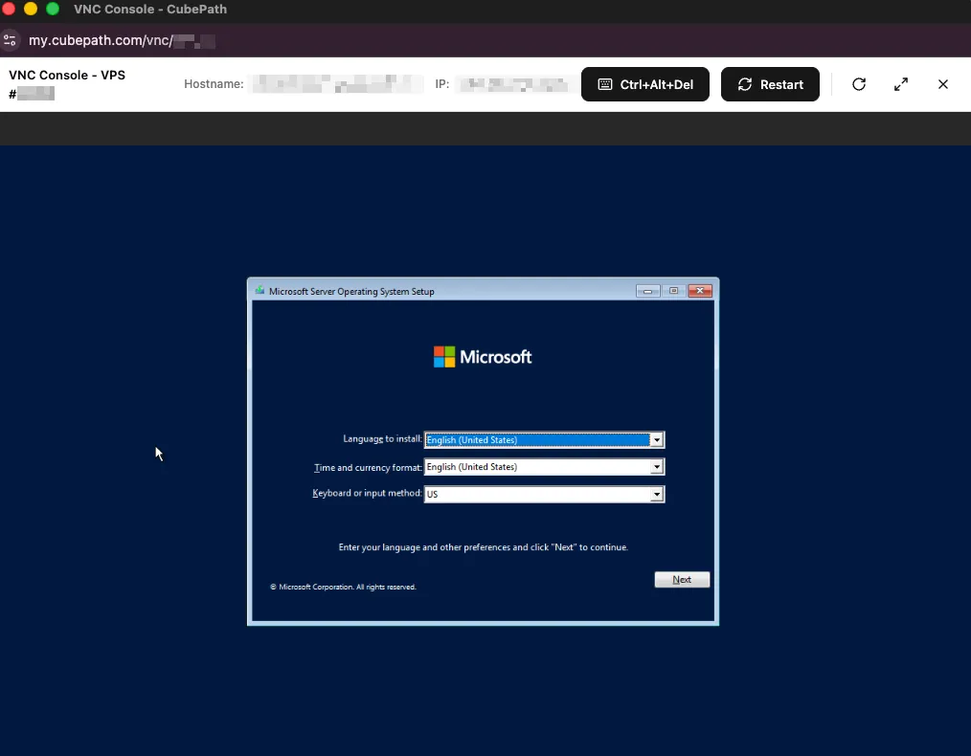Screen dimensions: 971x756
Task: Open the Language to install dropdown
Action: coord(658,439)
